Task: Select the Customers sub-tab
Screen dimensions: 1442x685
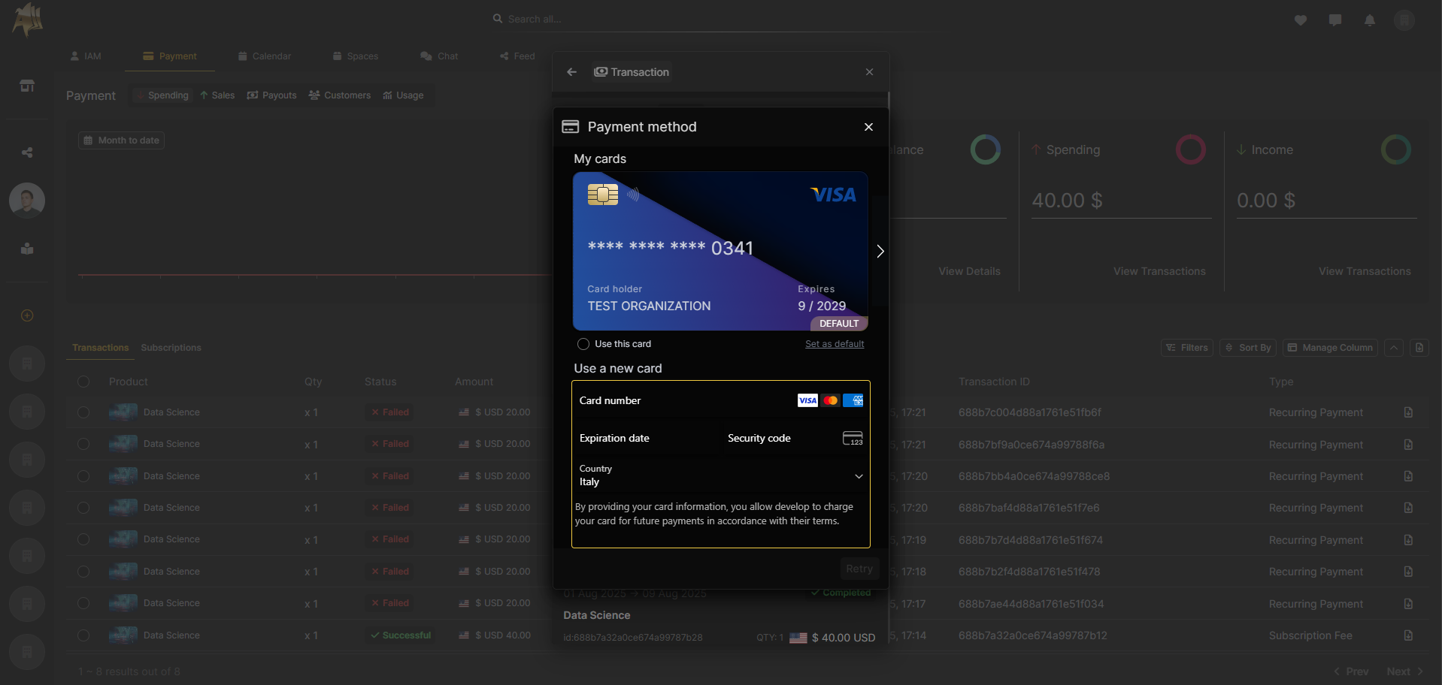Action: (x=340, y=95)
